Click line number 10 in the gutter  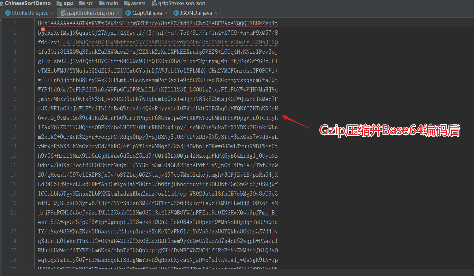(14, 109)
